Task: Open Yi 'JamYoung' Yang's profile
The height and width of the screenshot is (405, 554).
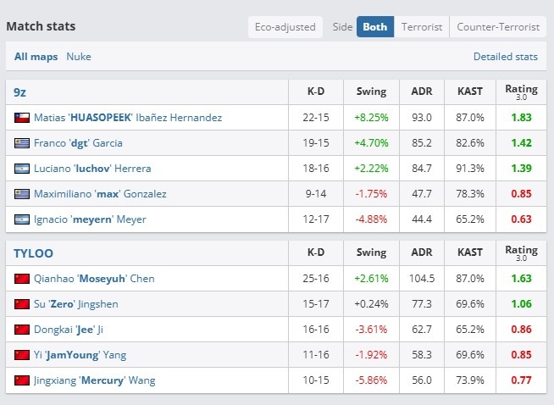Action: (80, 355)
